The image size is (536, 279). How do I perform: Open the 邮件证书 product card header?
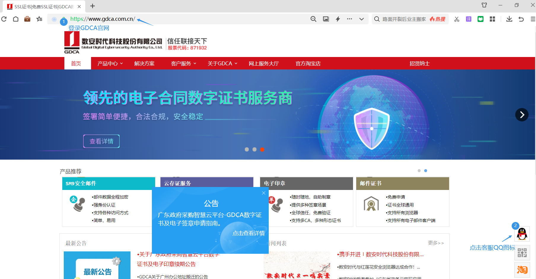[x=403, y=183]
